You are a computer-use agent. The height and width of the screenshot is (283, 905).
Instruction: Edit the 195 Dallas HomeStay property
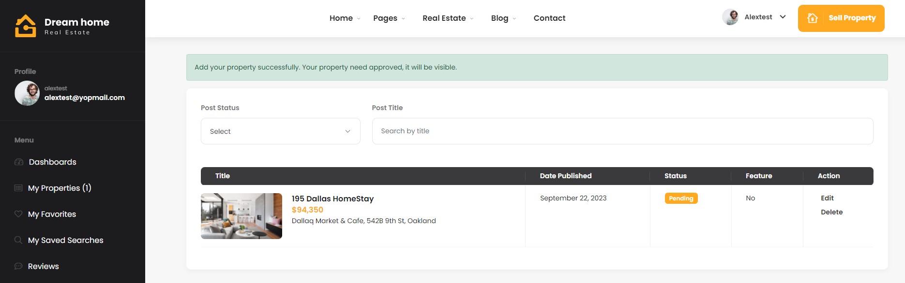827,198
